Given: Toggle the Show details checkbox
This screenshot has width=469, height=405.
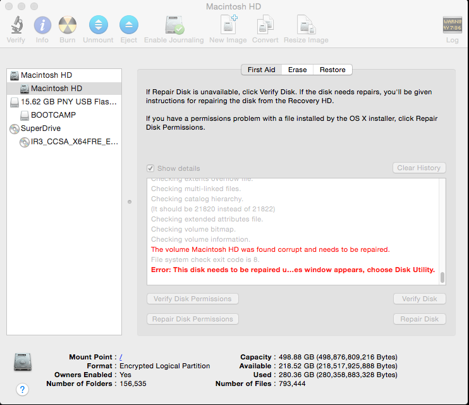Looking at the screenshot, I should point(150,168).
